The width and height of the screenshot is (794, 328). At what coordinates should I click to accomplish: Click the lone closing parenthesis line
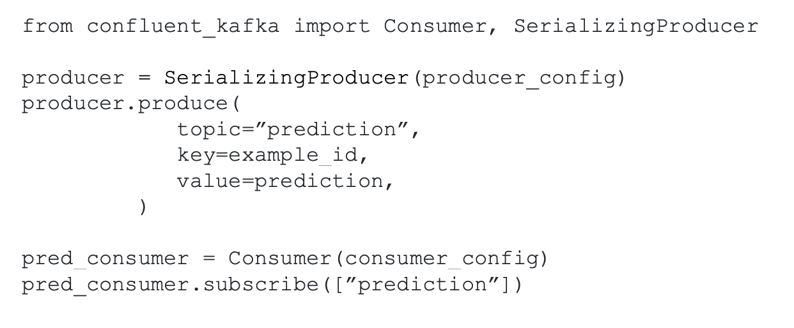[143, 207]
